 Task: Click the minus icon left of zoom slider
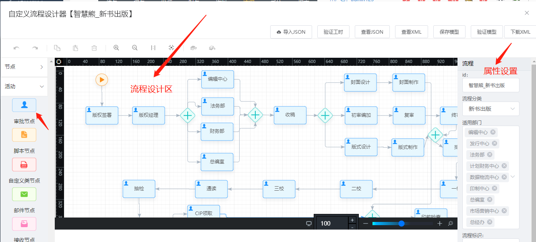coord(366,224)
